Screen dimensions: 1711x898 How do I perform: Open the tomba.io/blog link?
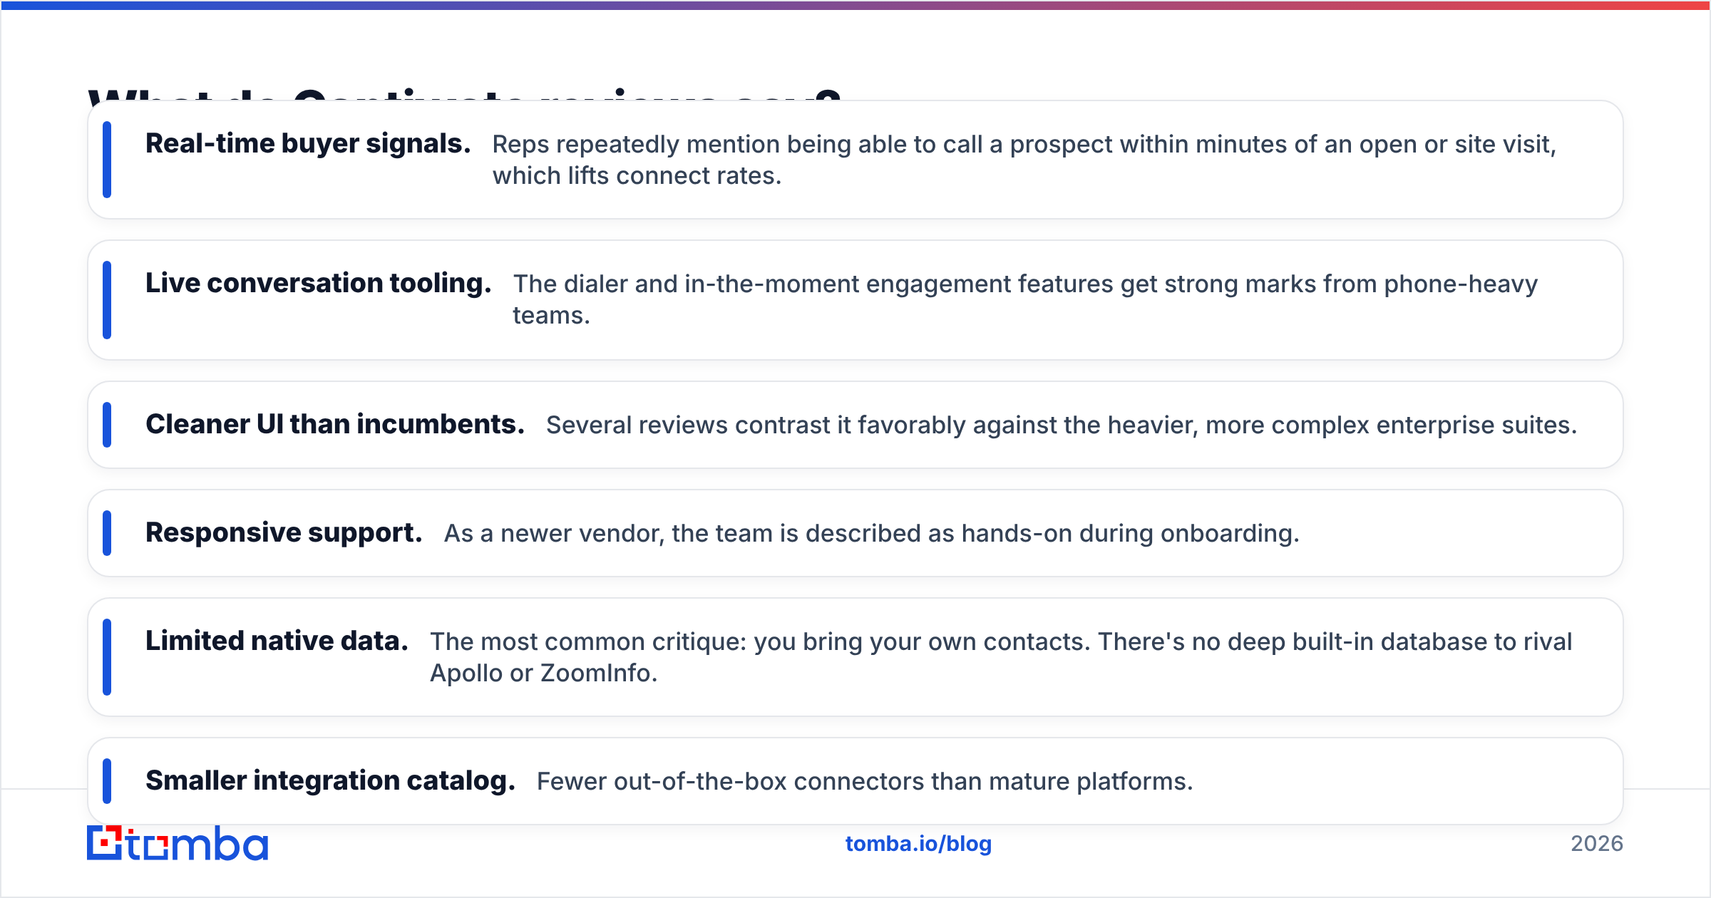click(918, 844)
